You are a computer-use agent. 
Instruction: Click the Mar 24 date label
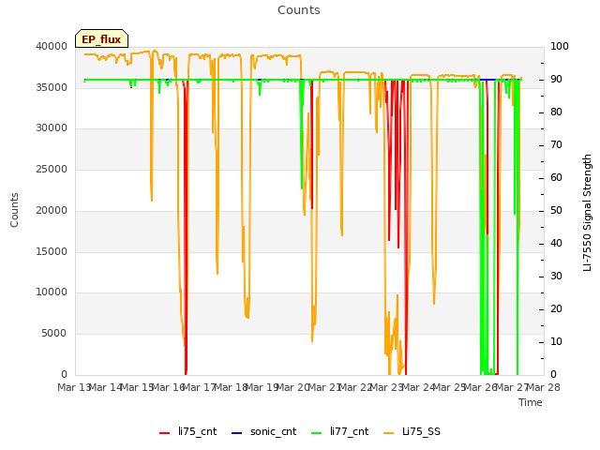click(418, 387)
